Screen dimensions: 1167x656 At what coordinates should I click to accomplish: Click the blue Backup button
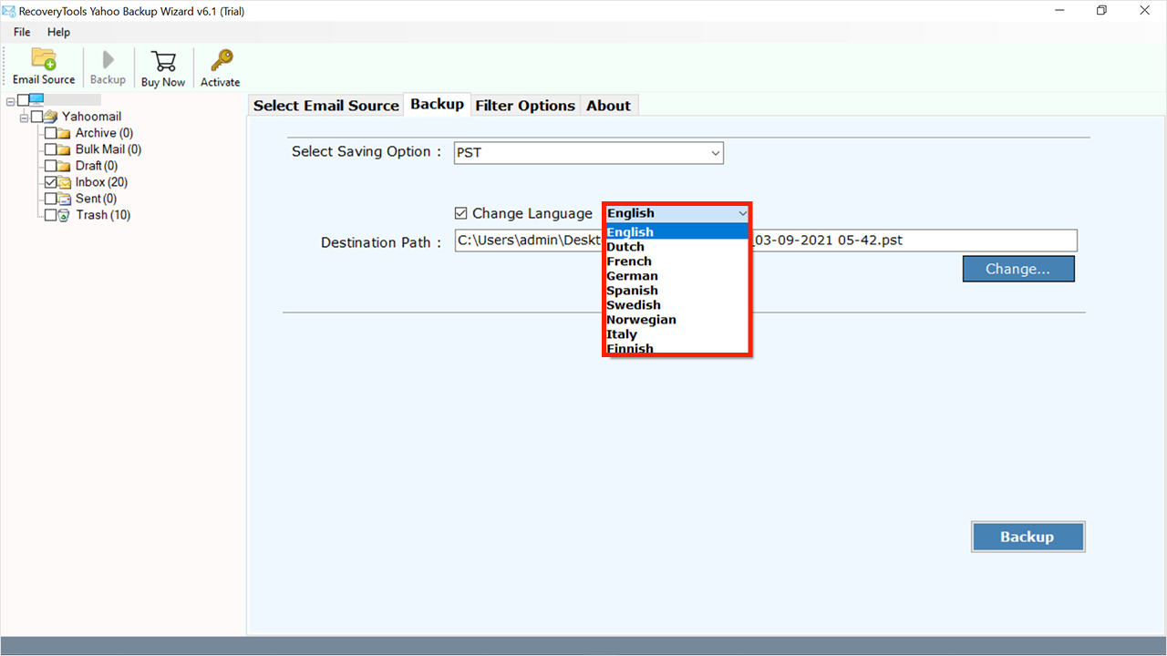1028,537
